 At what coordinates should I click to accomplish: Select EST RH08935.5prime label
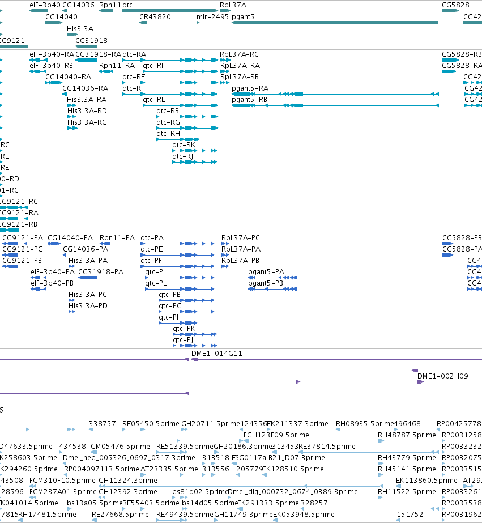pyautogui.click(x=365, y=424)
